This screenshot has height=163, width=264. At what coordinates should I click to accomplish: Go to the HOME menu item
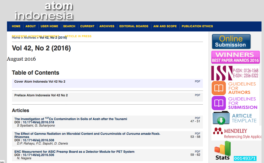(x=16, y=26)
